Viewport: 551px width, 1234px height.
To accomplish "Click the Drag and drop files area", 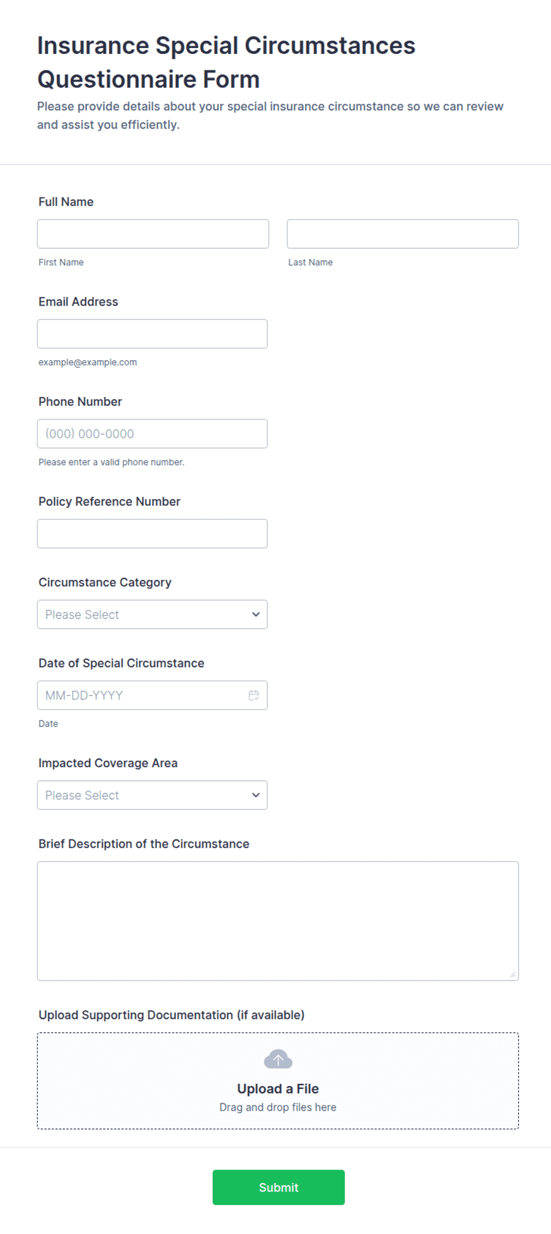I will [278, 1081].
